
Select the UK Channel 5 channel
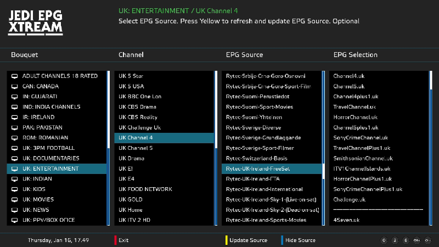164,148
